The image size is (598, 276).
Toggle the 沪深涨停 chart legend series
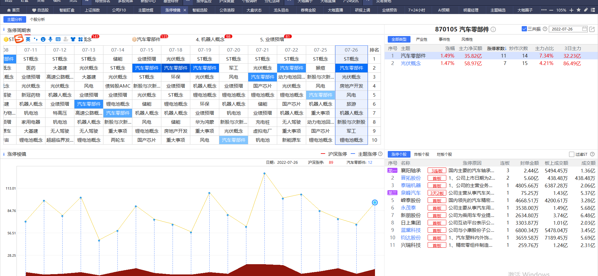point(334,154)
